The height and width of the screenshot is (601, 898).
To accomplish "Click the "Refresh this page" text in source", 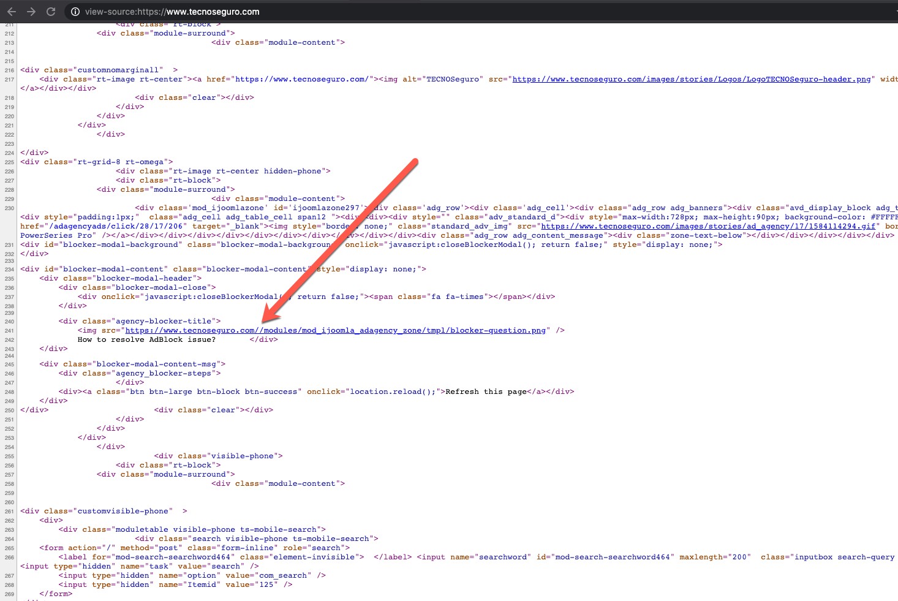I will tap(486, 391).
